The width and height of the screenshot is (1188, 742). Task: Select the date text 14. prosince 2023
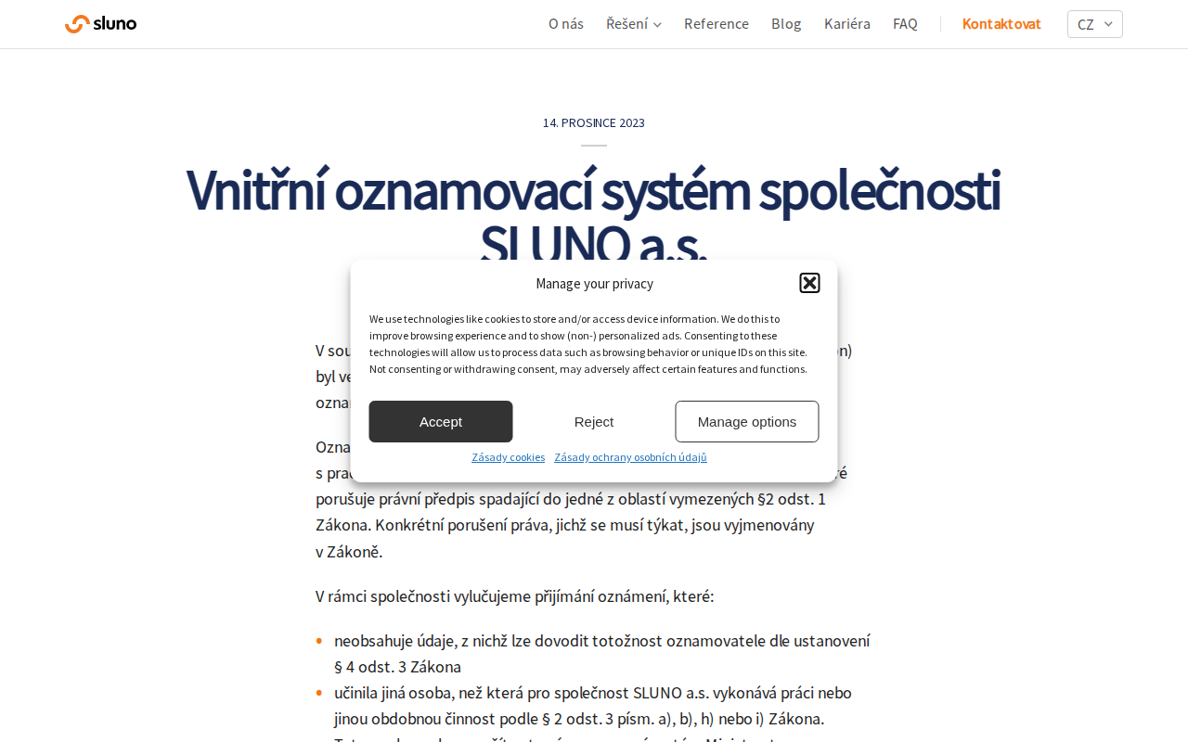(594, 122)
